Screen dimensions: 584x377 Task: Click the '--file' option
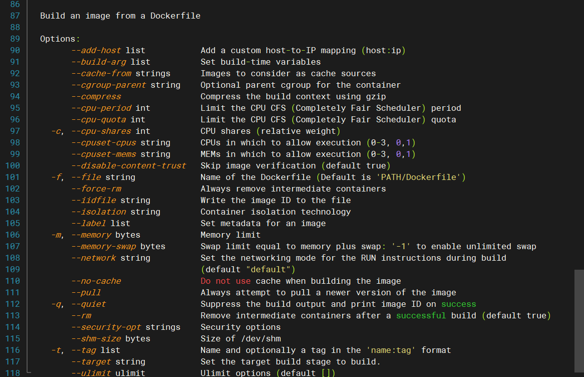pos(86,177)
